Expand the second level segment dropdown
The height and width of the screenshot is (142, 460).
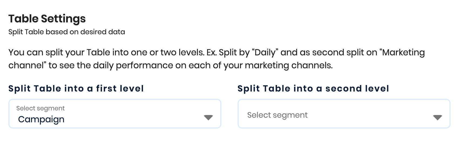[x=344, y=114]
